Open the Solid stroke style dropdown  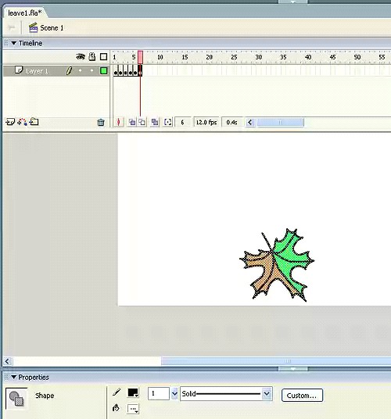click(x=267, y=394)
